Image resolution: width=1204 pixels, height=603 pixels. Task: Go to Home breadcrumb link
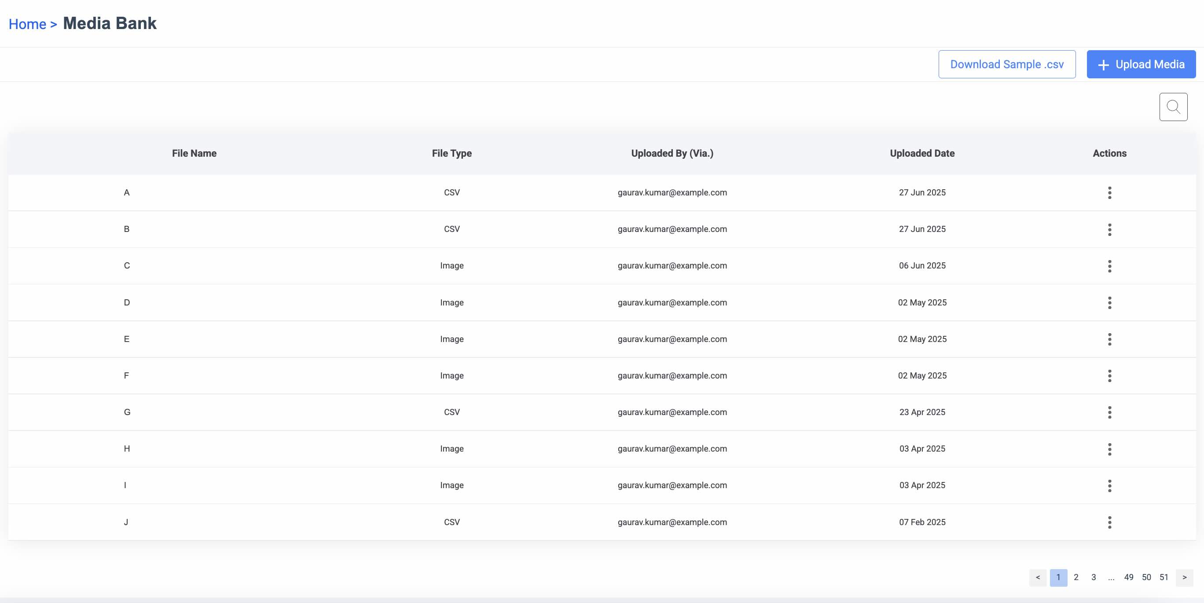point(27,24)
